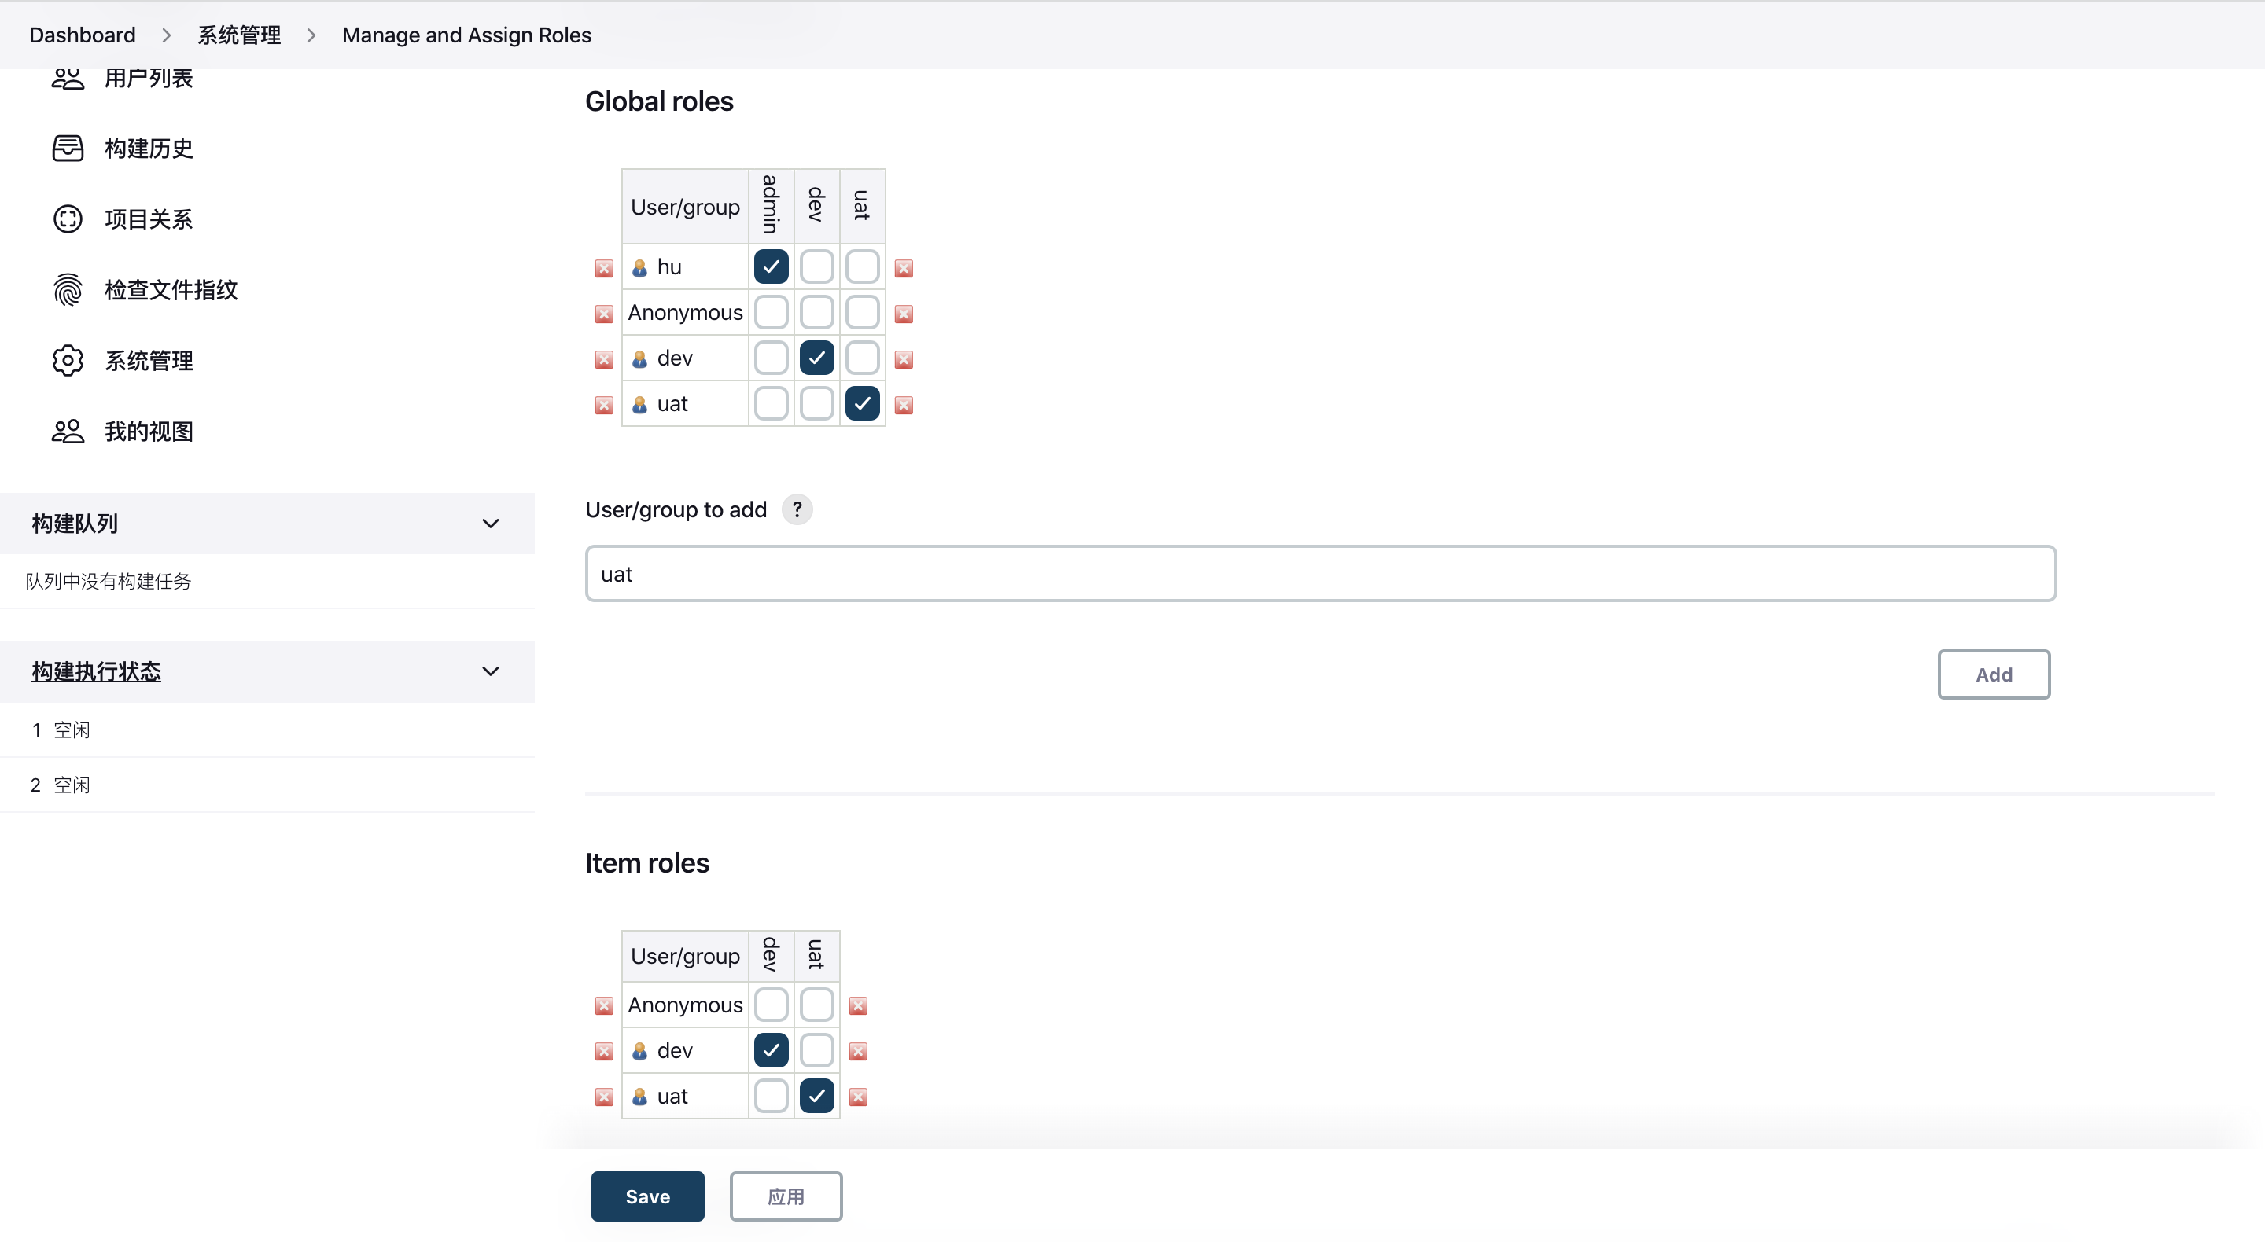Remove dev row, left red X, Global roles
2265x1242 pixels.
coord(604,359)
